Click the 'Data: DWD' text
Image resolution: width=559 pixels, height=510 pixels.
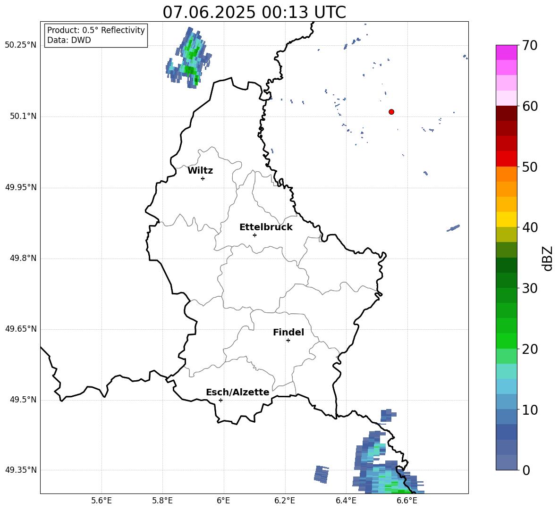click(69, 40)
